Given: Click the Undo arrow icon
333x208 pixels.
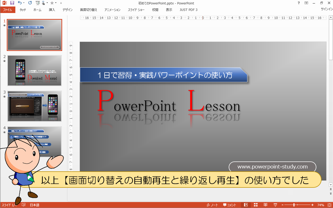Looking at the screenshot, I should (20, 3).
